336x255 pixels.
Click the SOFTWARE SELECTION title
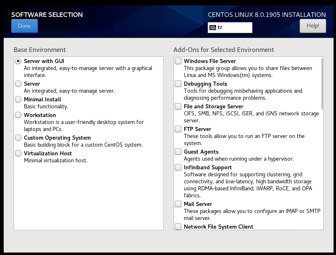click(x=47, y=14)
